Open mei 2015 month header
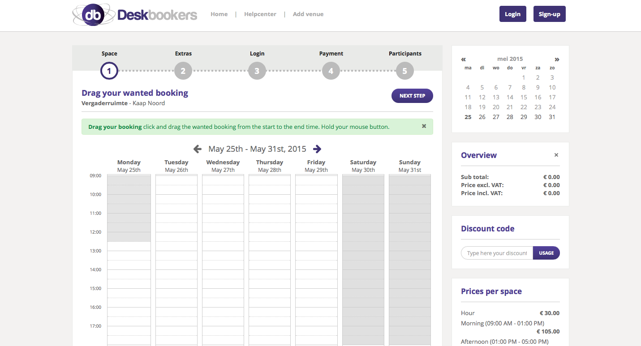Image resolution: width=641 pixels, height=346 pixels. [x=510, y=59]
